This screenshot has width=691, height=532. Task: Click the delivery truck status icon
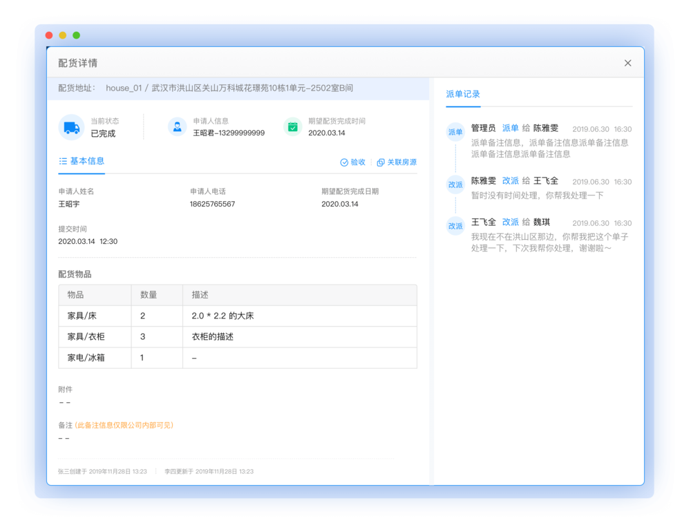tap(71, 128)
